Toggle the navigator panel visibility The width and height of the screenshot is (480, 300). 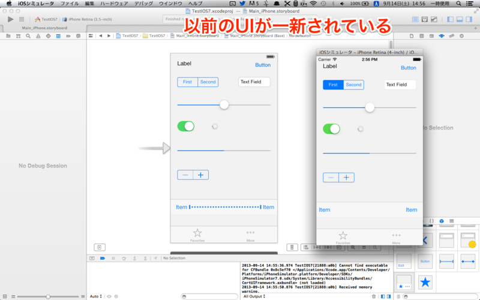450,19
